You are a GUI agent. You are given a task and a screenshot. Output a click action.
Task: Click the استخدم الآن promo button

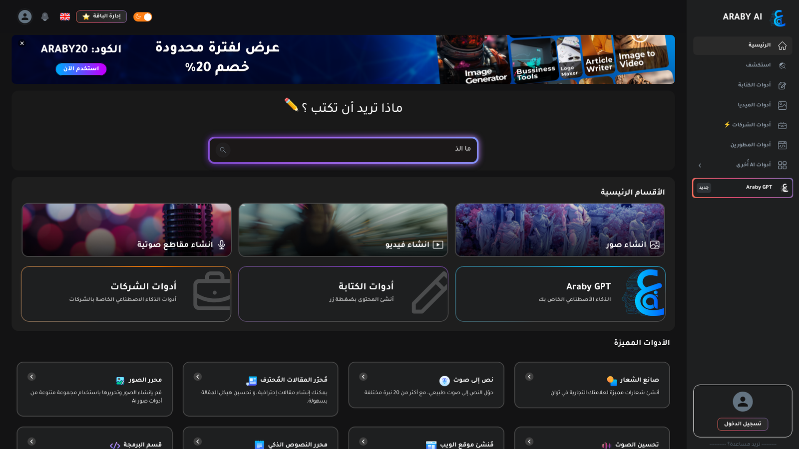(x=81, y=69)
